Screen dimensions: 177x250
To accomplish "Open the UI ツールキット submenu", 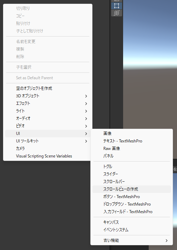I will pyautogui.click(x=48, y=141).
